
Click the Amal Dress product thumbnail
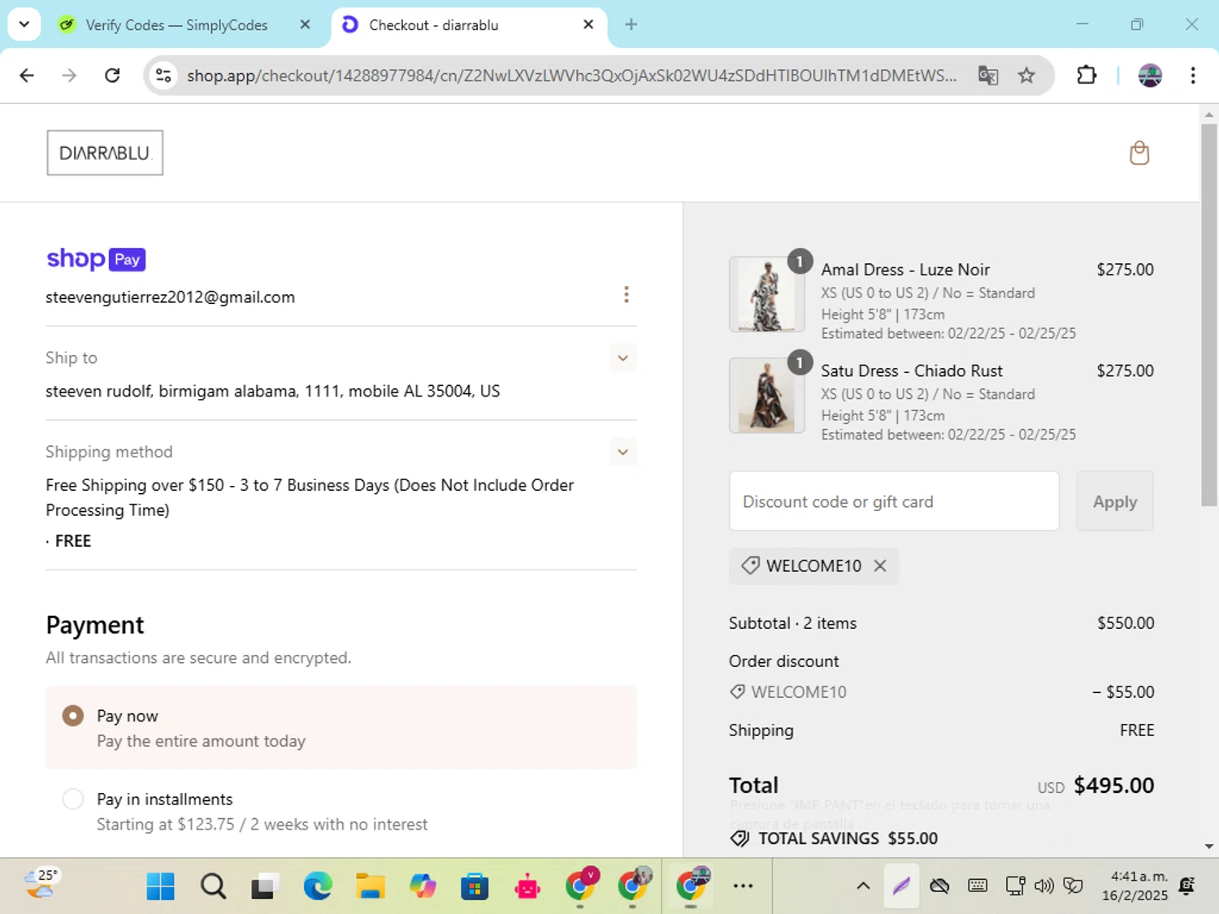pos(766,294)
